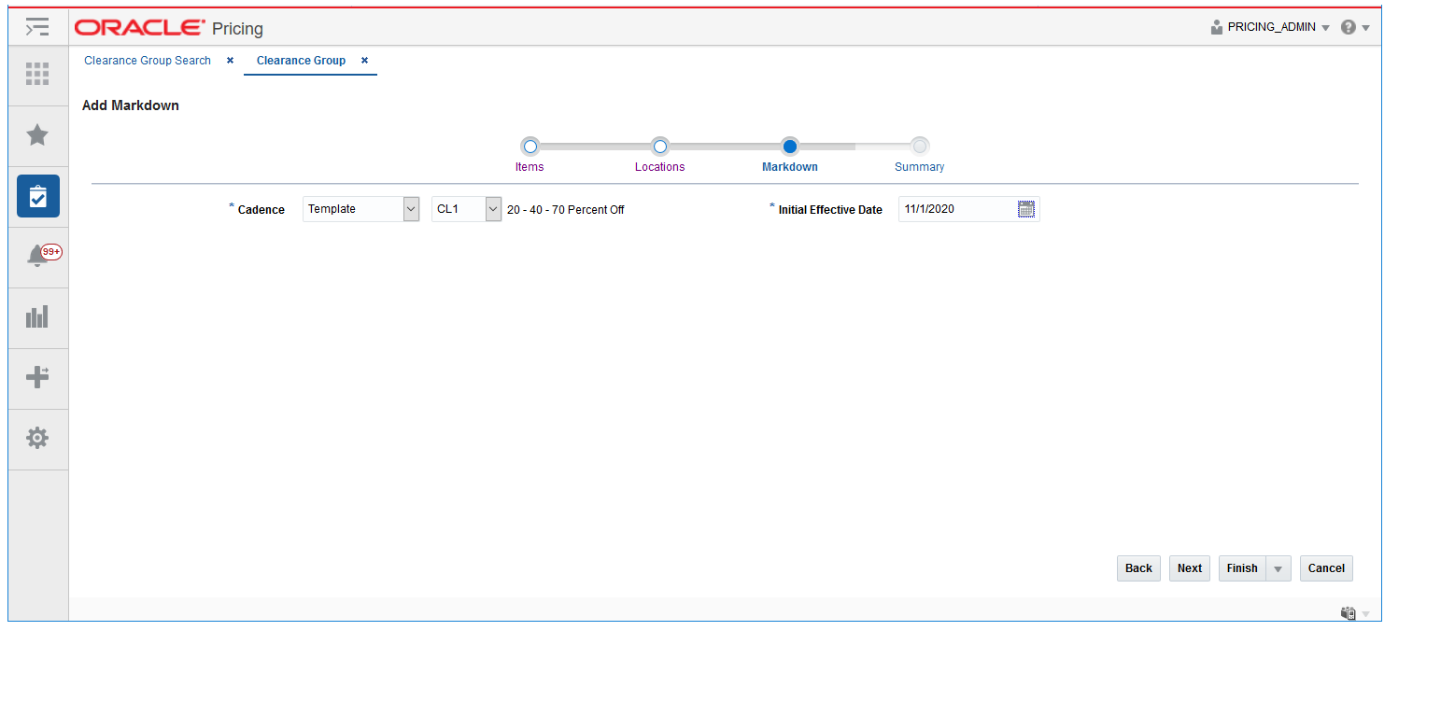Click the calendar icon beside Initial Effective Date
This screenshot has height=715, width=1455.
[x=1026, y=208]
